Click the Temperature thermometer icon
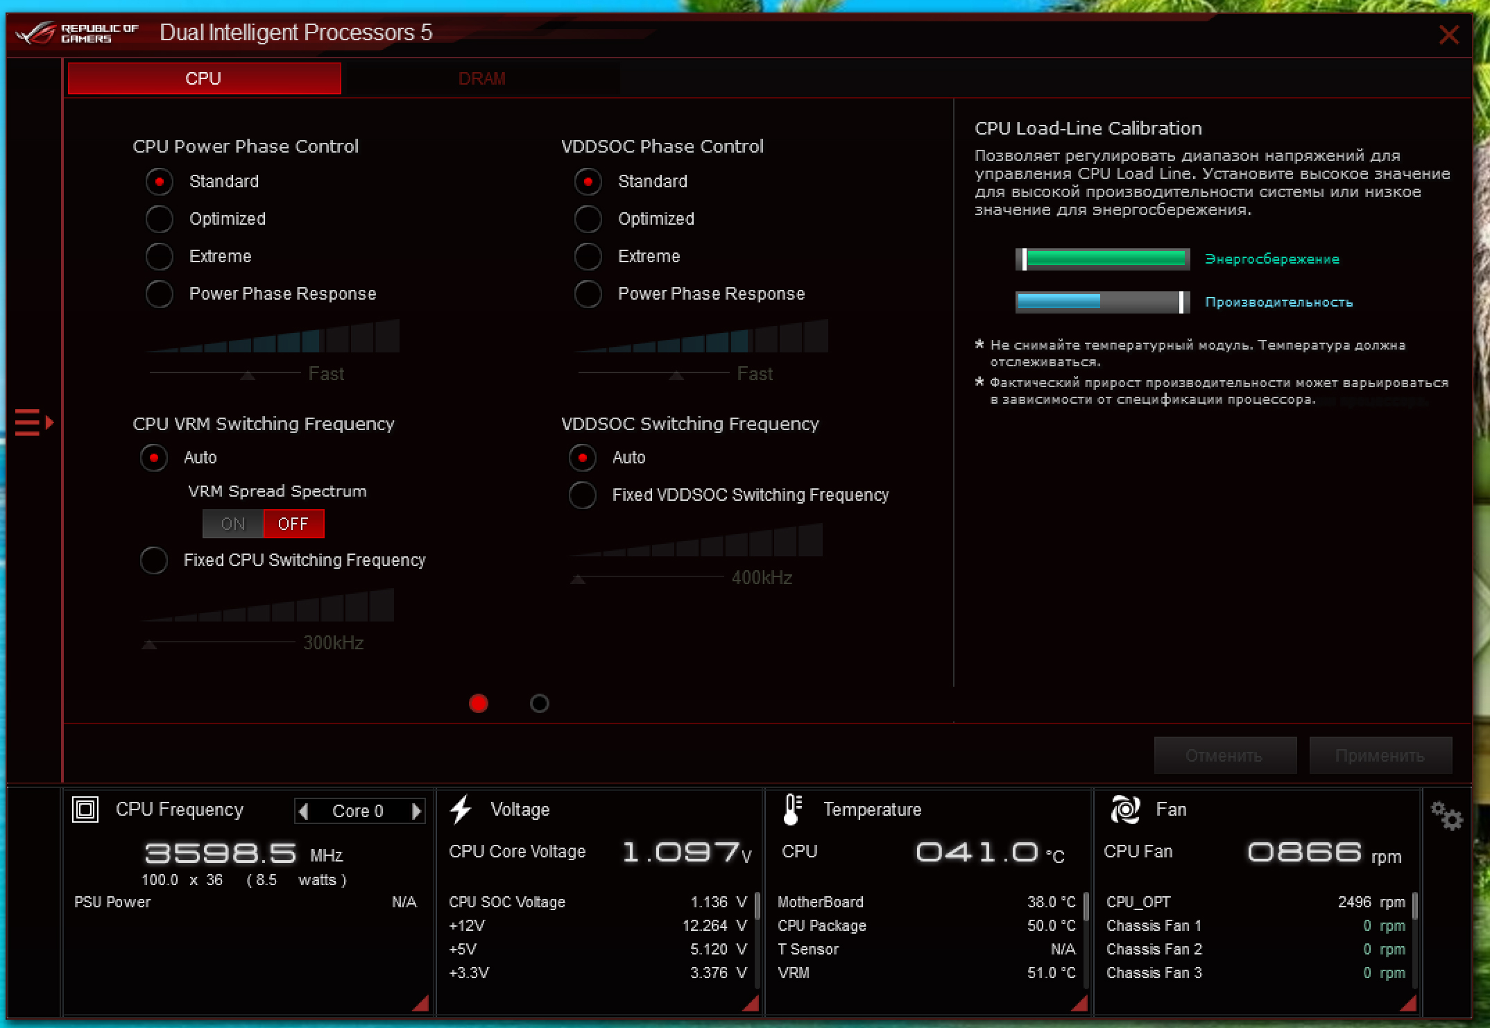1490x1028 pixels. 792,809
